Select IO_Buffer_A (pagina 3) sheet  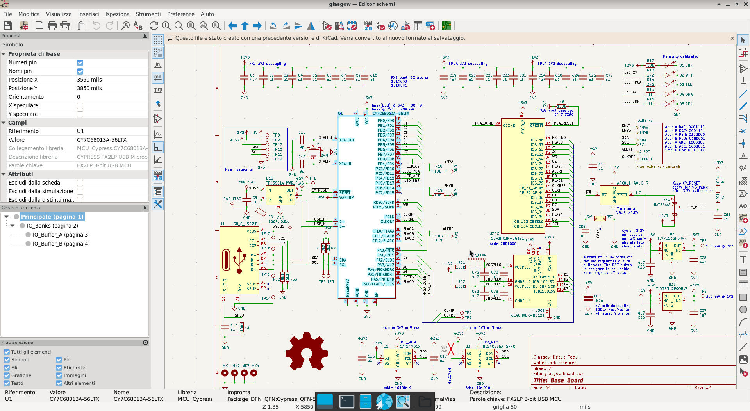[61, 235]
